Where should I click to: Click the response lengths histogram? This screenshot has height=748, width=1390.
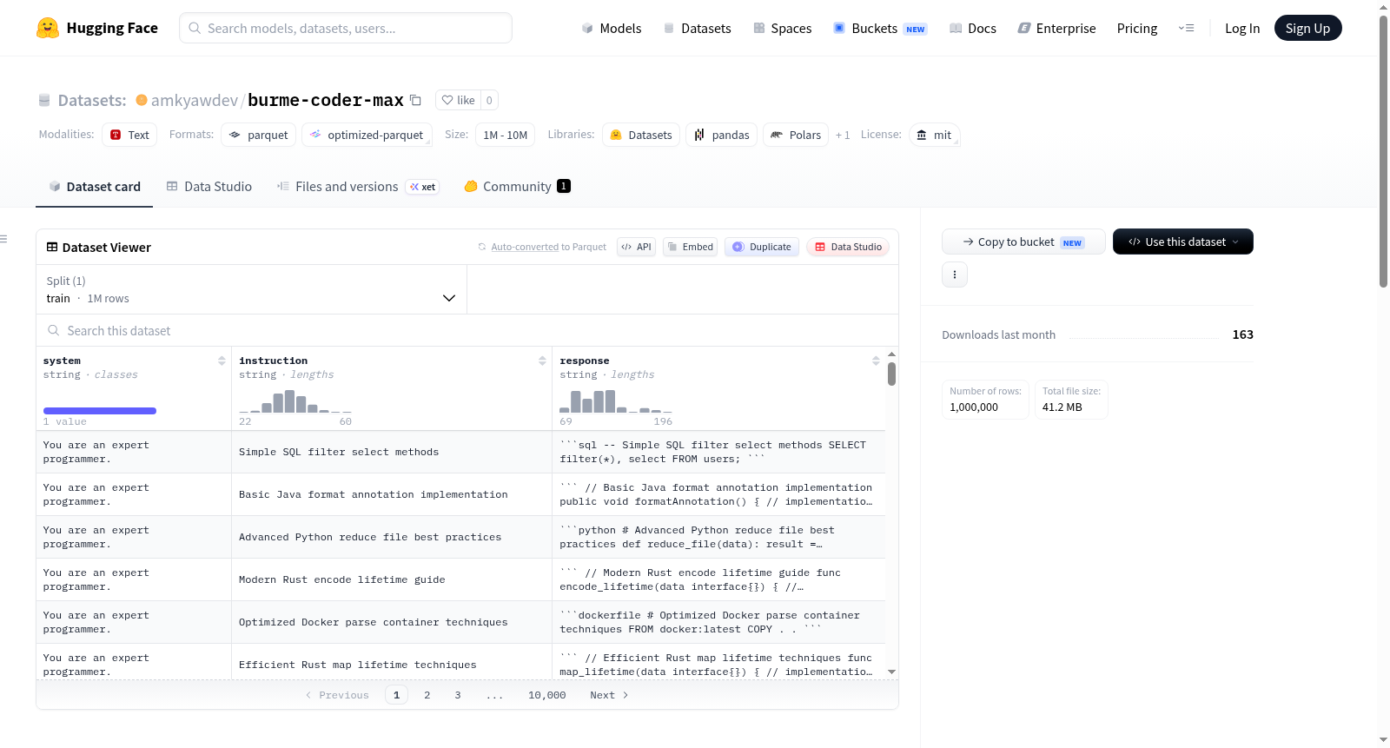(x=616, y=400)
